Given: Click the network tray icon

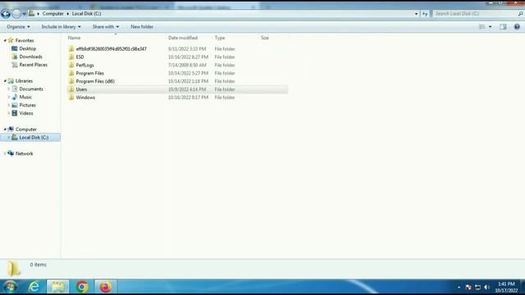Looking at the screenshot, I should (x=477, y=288).
